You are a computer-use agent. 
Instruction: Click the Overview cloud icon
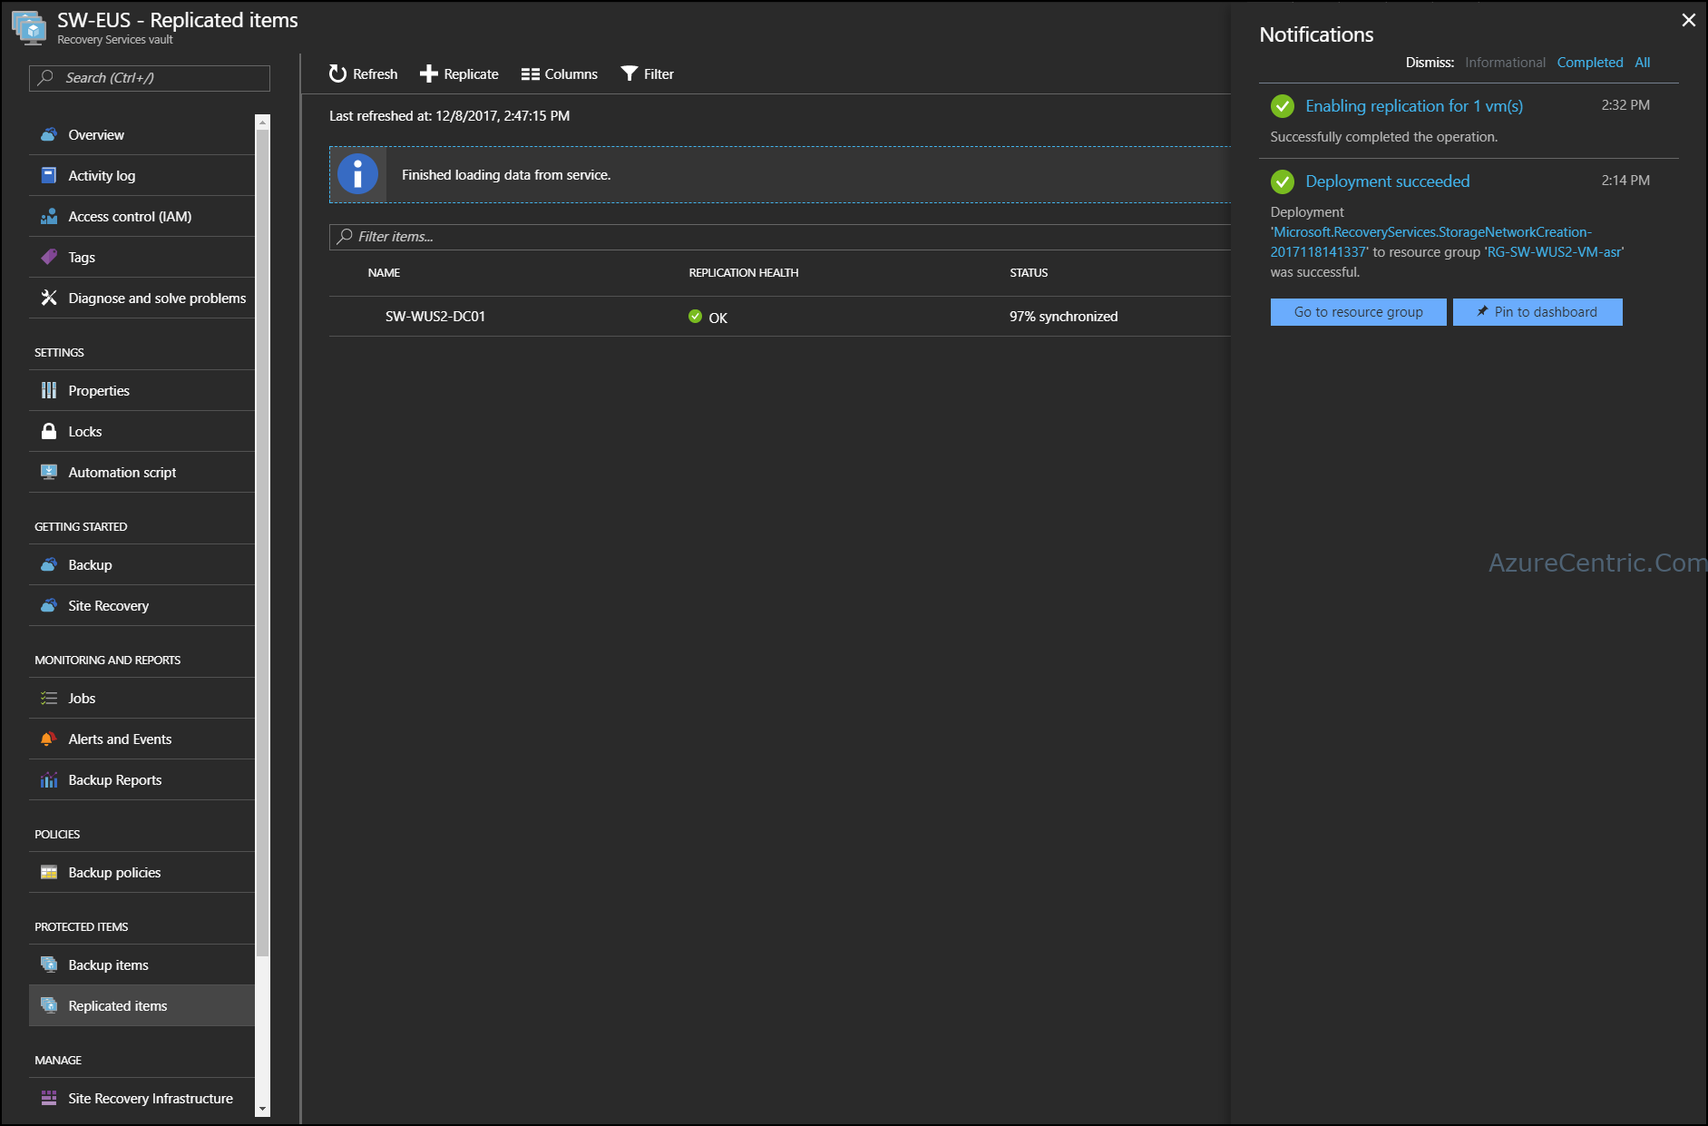click(x=49, y=134)
